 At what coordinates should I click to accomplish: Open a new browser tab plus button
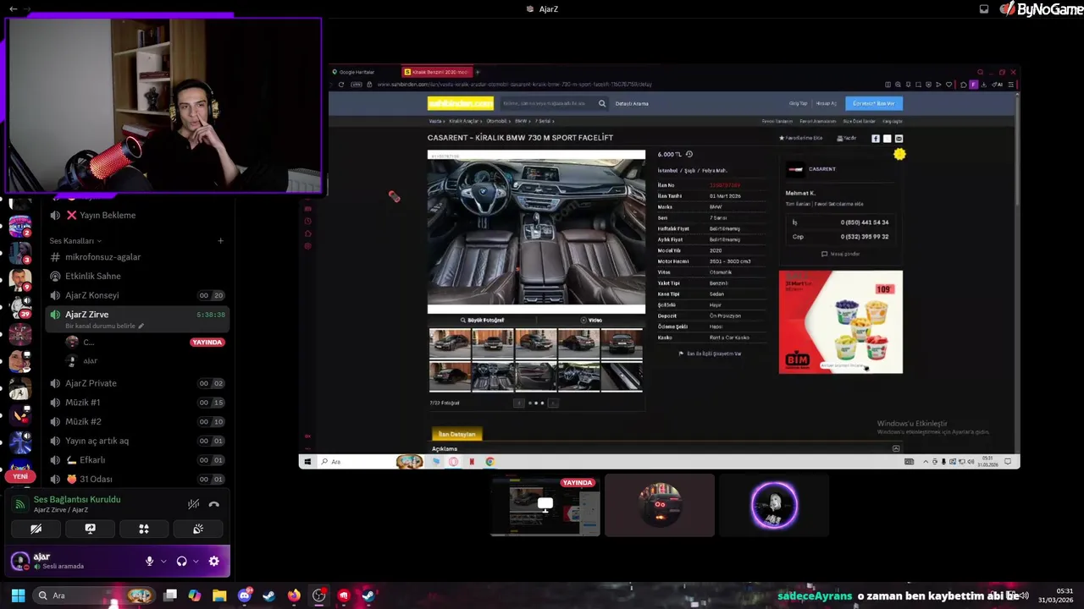coord(478,72)
